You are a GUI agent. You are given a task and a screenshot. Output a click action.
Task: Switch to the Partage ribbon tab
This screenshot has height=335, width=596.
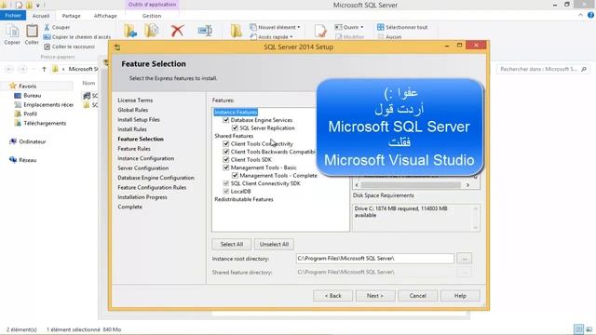(71, 16)
